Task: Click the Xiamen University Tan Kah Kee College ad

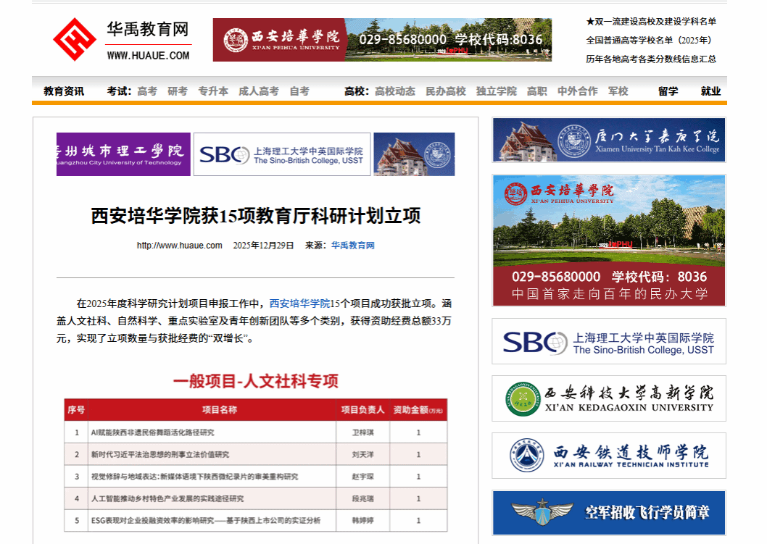Action: point(608,140)
